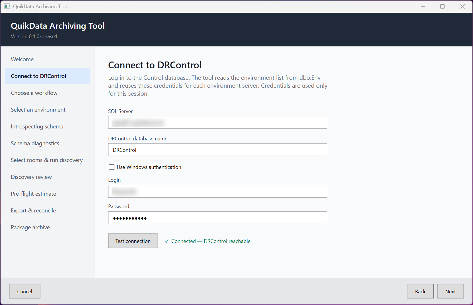Close the QuikData window
The height and width of the screenshot is (305, 473).
pos(462,6)
